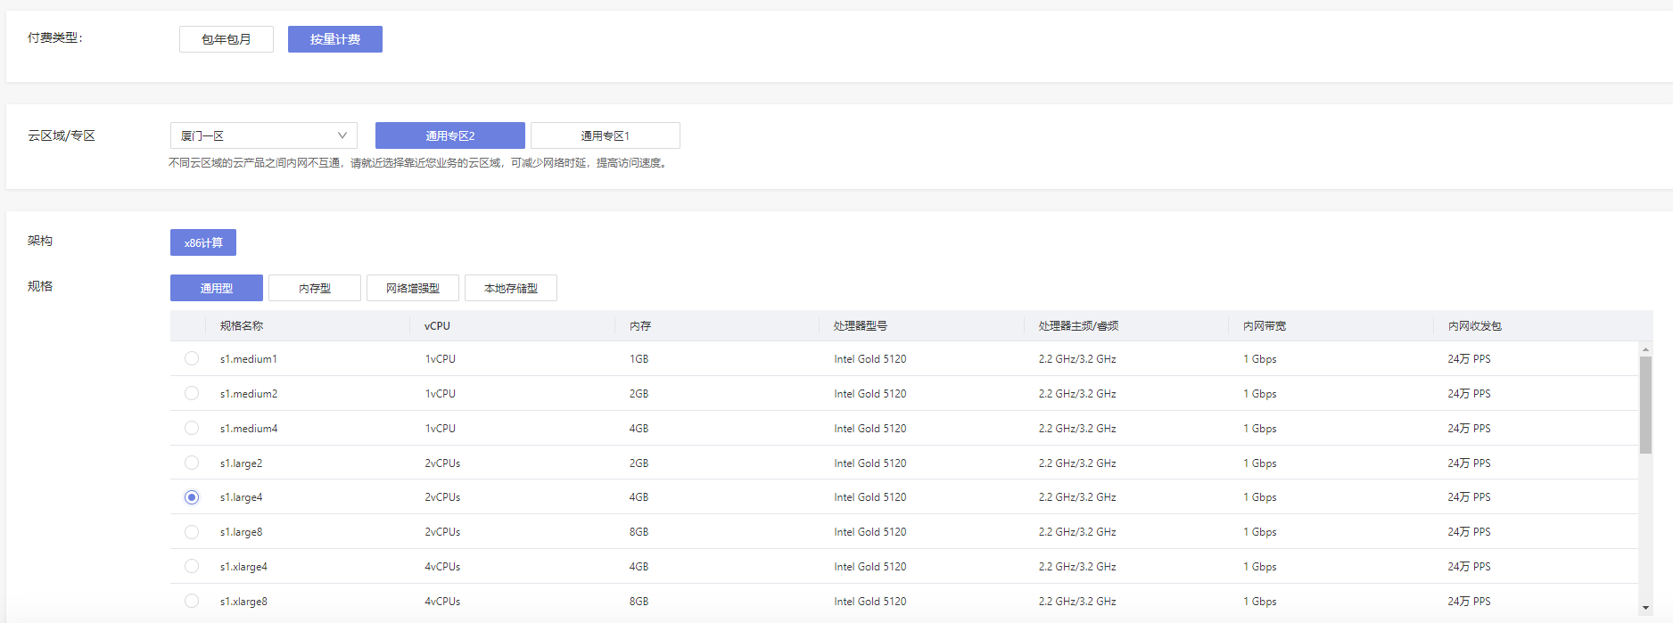This screenshot has width=1673, height=623.
Task: Click the spec table scroll up arrow
Action: pos(1645,349)
